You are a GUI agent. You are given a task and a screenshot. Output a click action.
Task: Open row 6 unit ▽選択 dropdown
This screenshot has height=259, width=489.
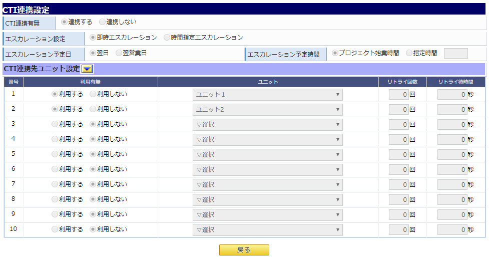tap(268, 170)
